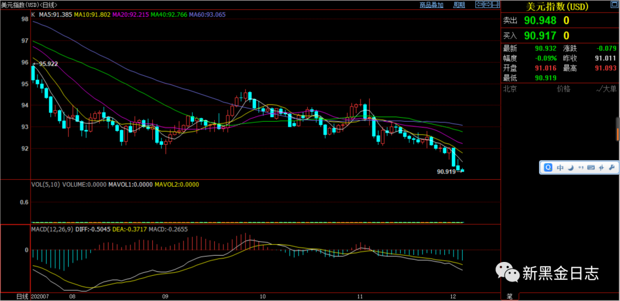Screen dimensions: 620x301
Task: Toggle Chinese input mode 中
Action: [560, 167]
